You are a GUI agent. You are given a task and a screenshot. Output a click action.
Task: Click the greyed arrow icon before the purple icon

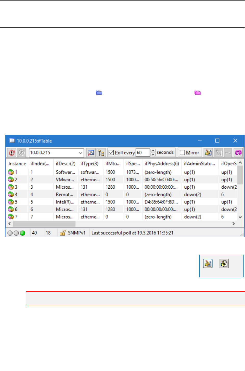(x=228, y=152)
